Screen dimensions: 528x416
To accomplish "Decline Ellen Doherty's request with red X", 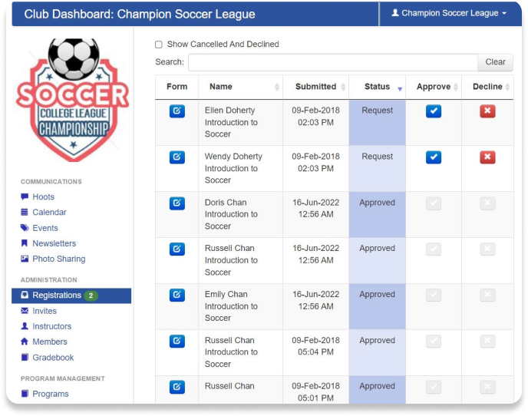I will point(487,111).
